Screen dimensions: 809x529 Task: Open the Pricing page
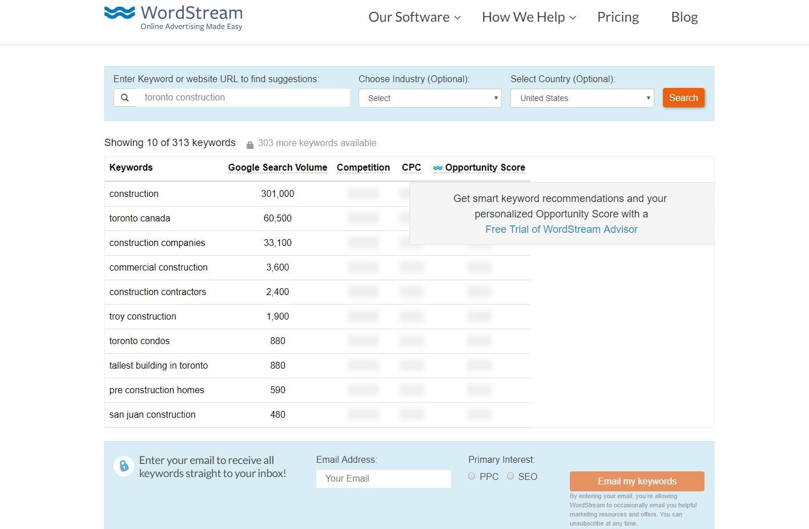(x=618, y=17)
